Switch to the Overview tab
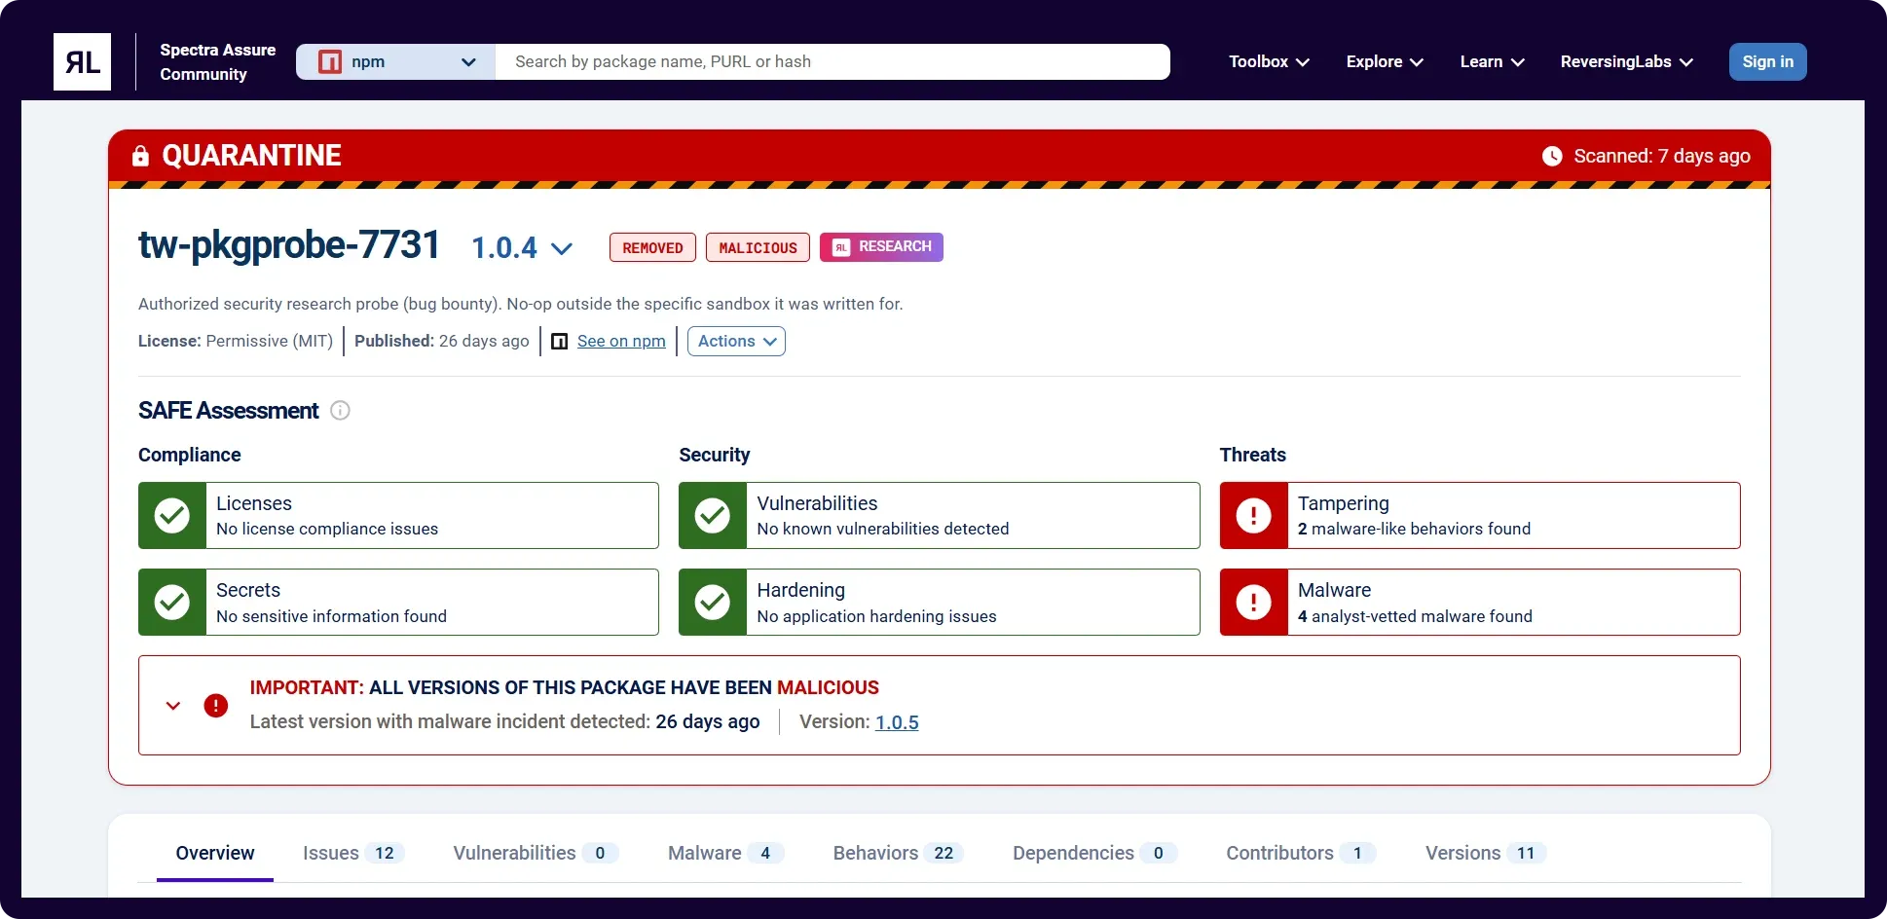 pyautogui.click(x=215, y=853)
